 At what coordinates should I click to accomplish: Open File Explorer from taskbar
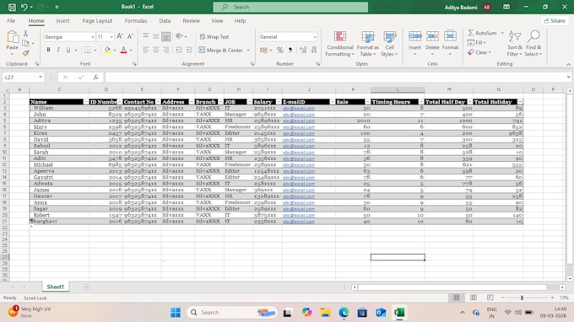tap(325, 312)
